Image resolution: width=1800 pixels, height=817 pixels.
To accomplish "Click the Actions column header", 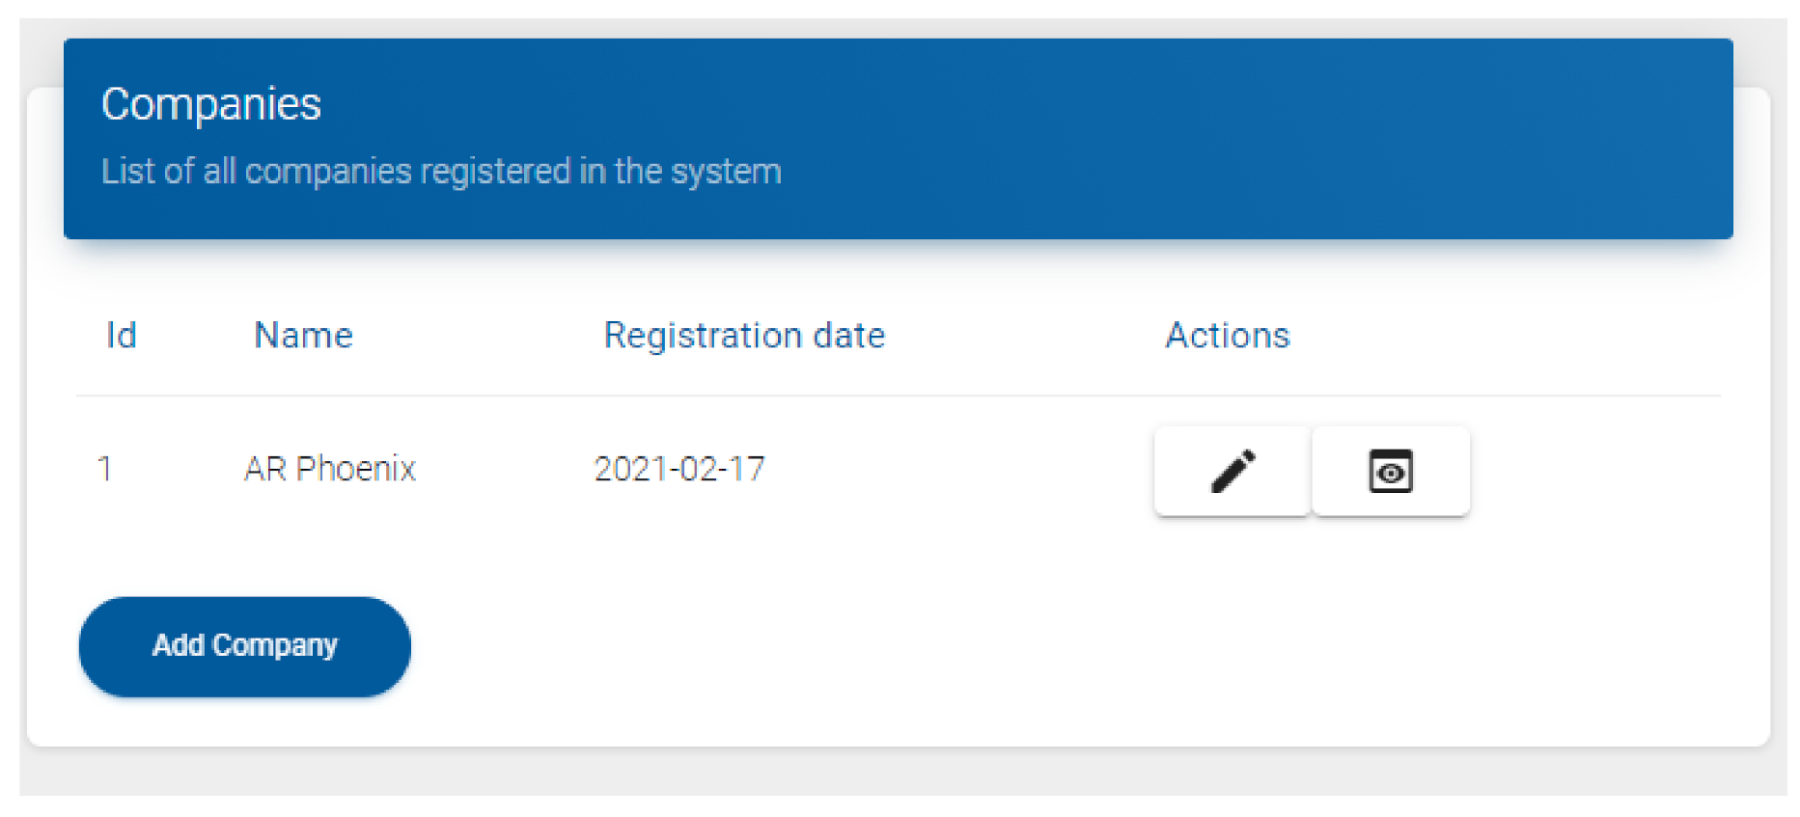I will pyautogui.click(x=1227, y=336).
